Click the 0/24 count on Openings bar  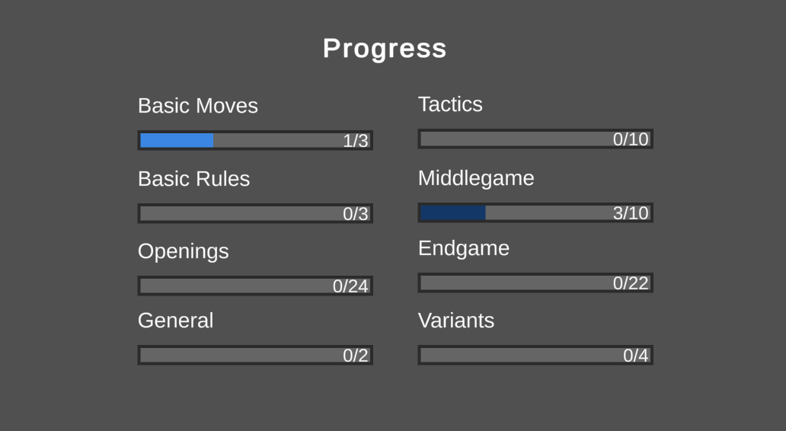click(x=350, y=286)
